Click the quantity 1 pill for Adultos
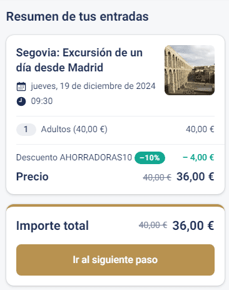Image resolution: width=229 pixels, height=290 pixels. 26,130
